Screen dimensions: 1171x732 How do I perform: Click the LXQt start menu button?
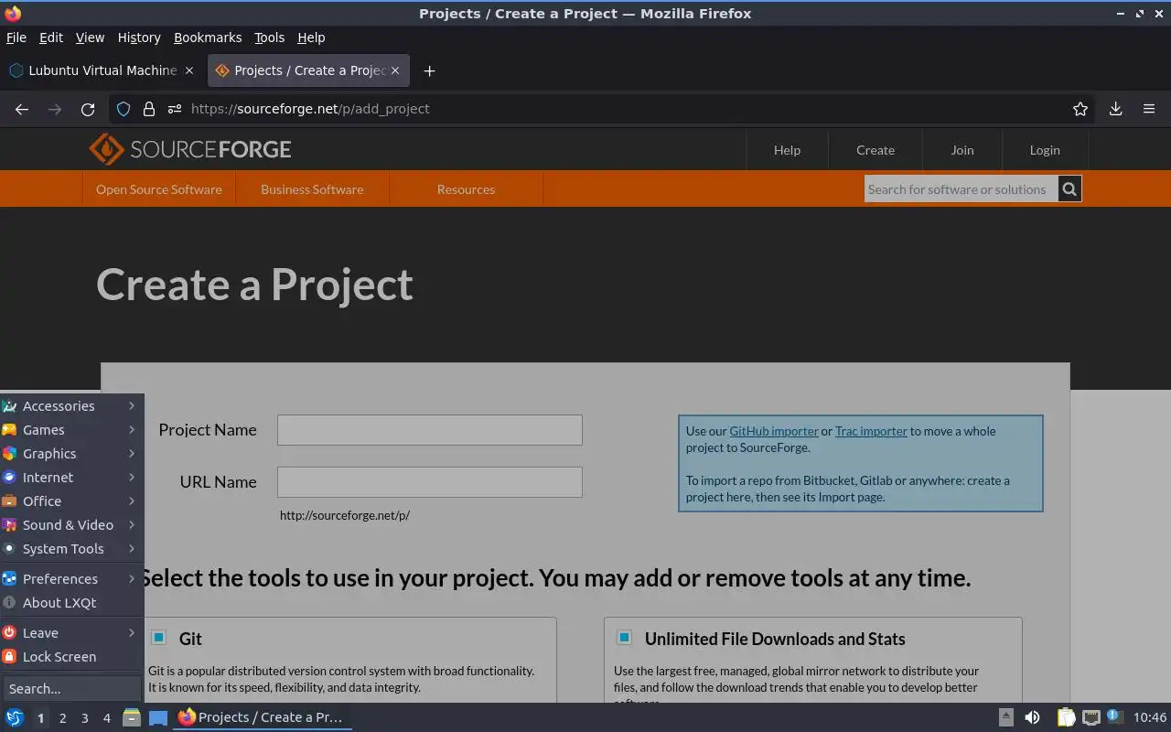15,717
